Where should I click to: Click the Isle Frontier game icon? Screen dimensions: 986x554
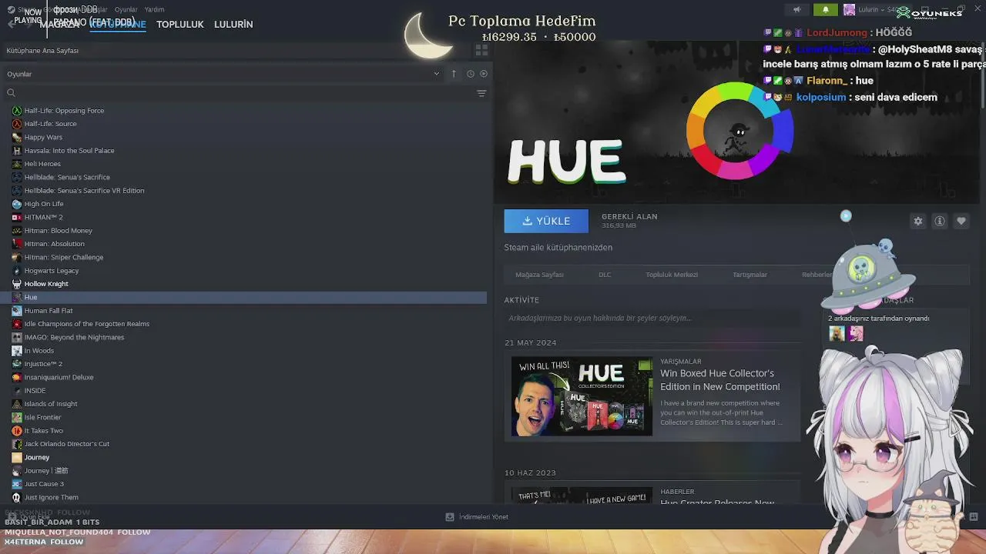[17, 417]
